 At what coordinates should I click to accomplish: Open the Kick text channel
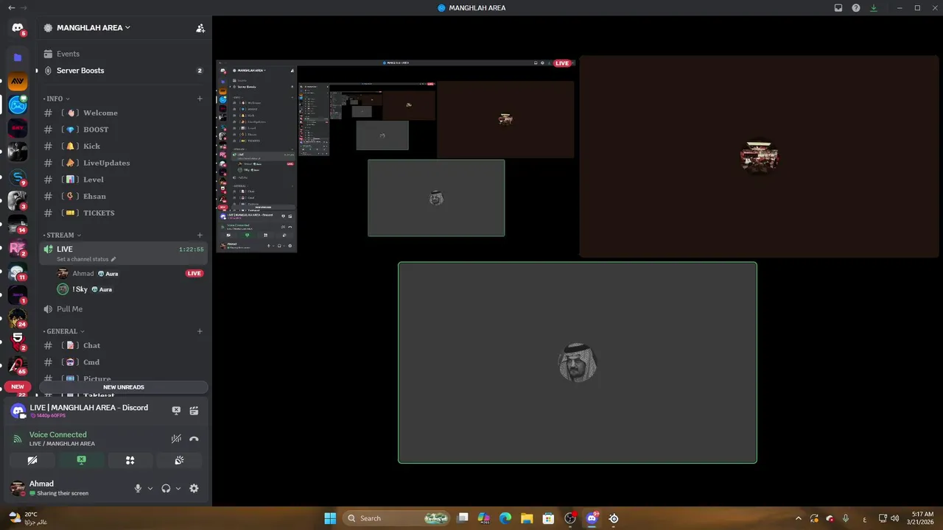click(x=123, y=146)
